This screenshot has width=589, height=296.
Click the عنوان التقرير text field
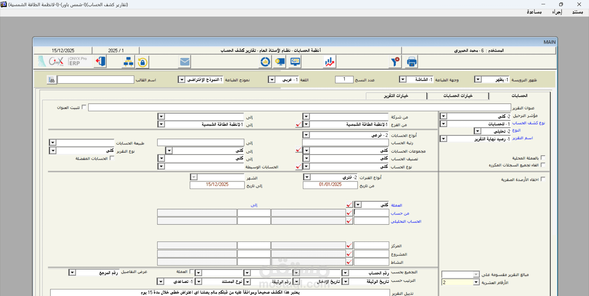tap(299, 108)
